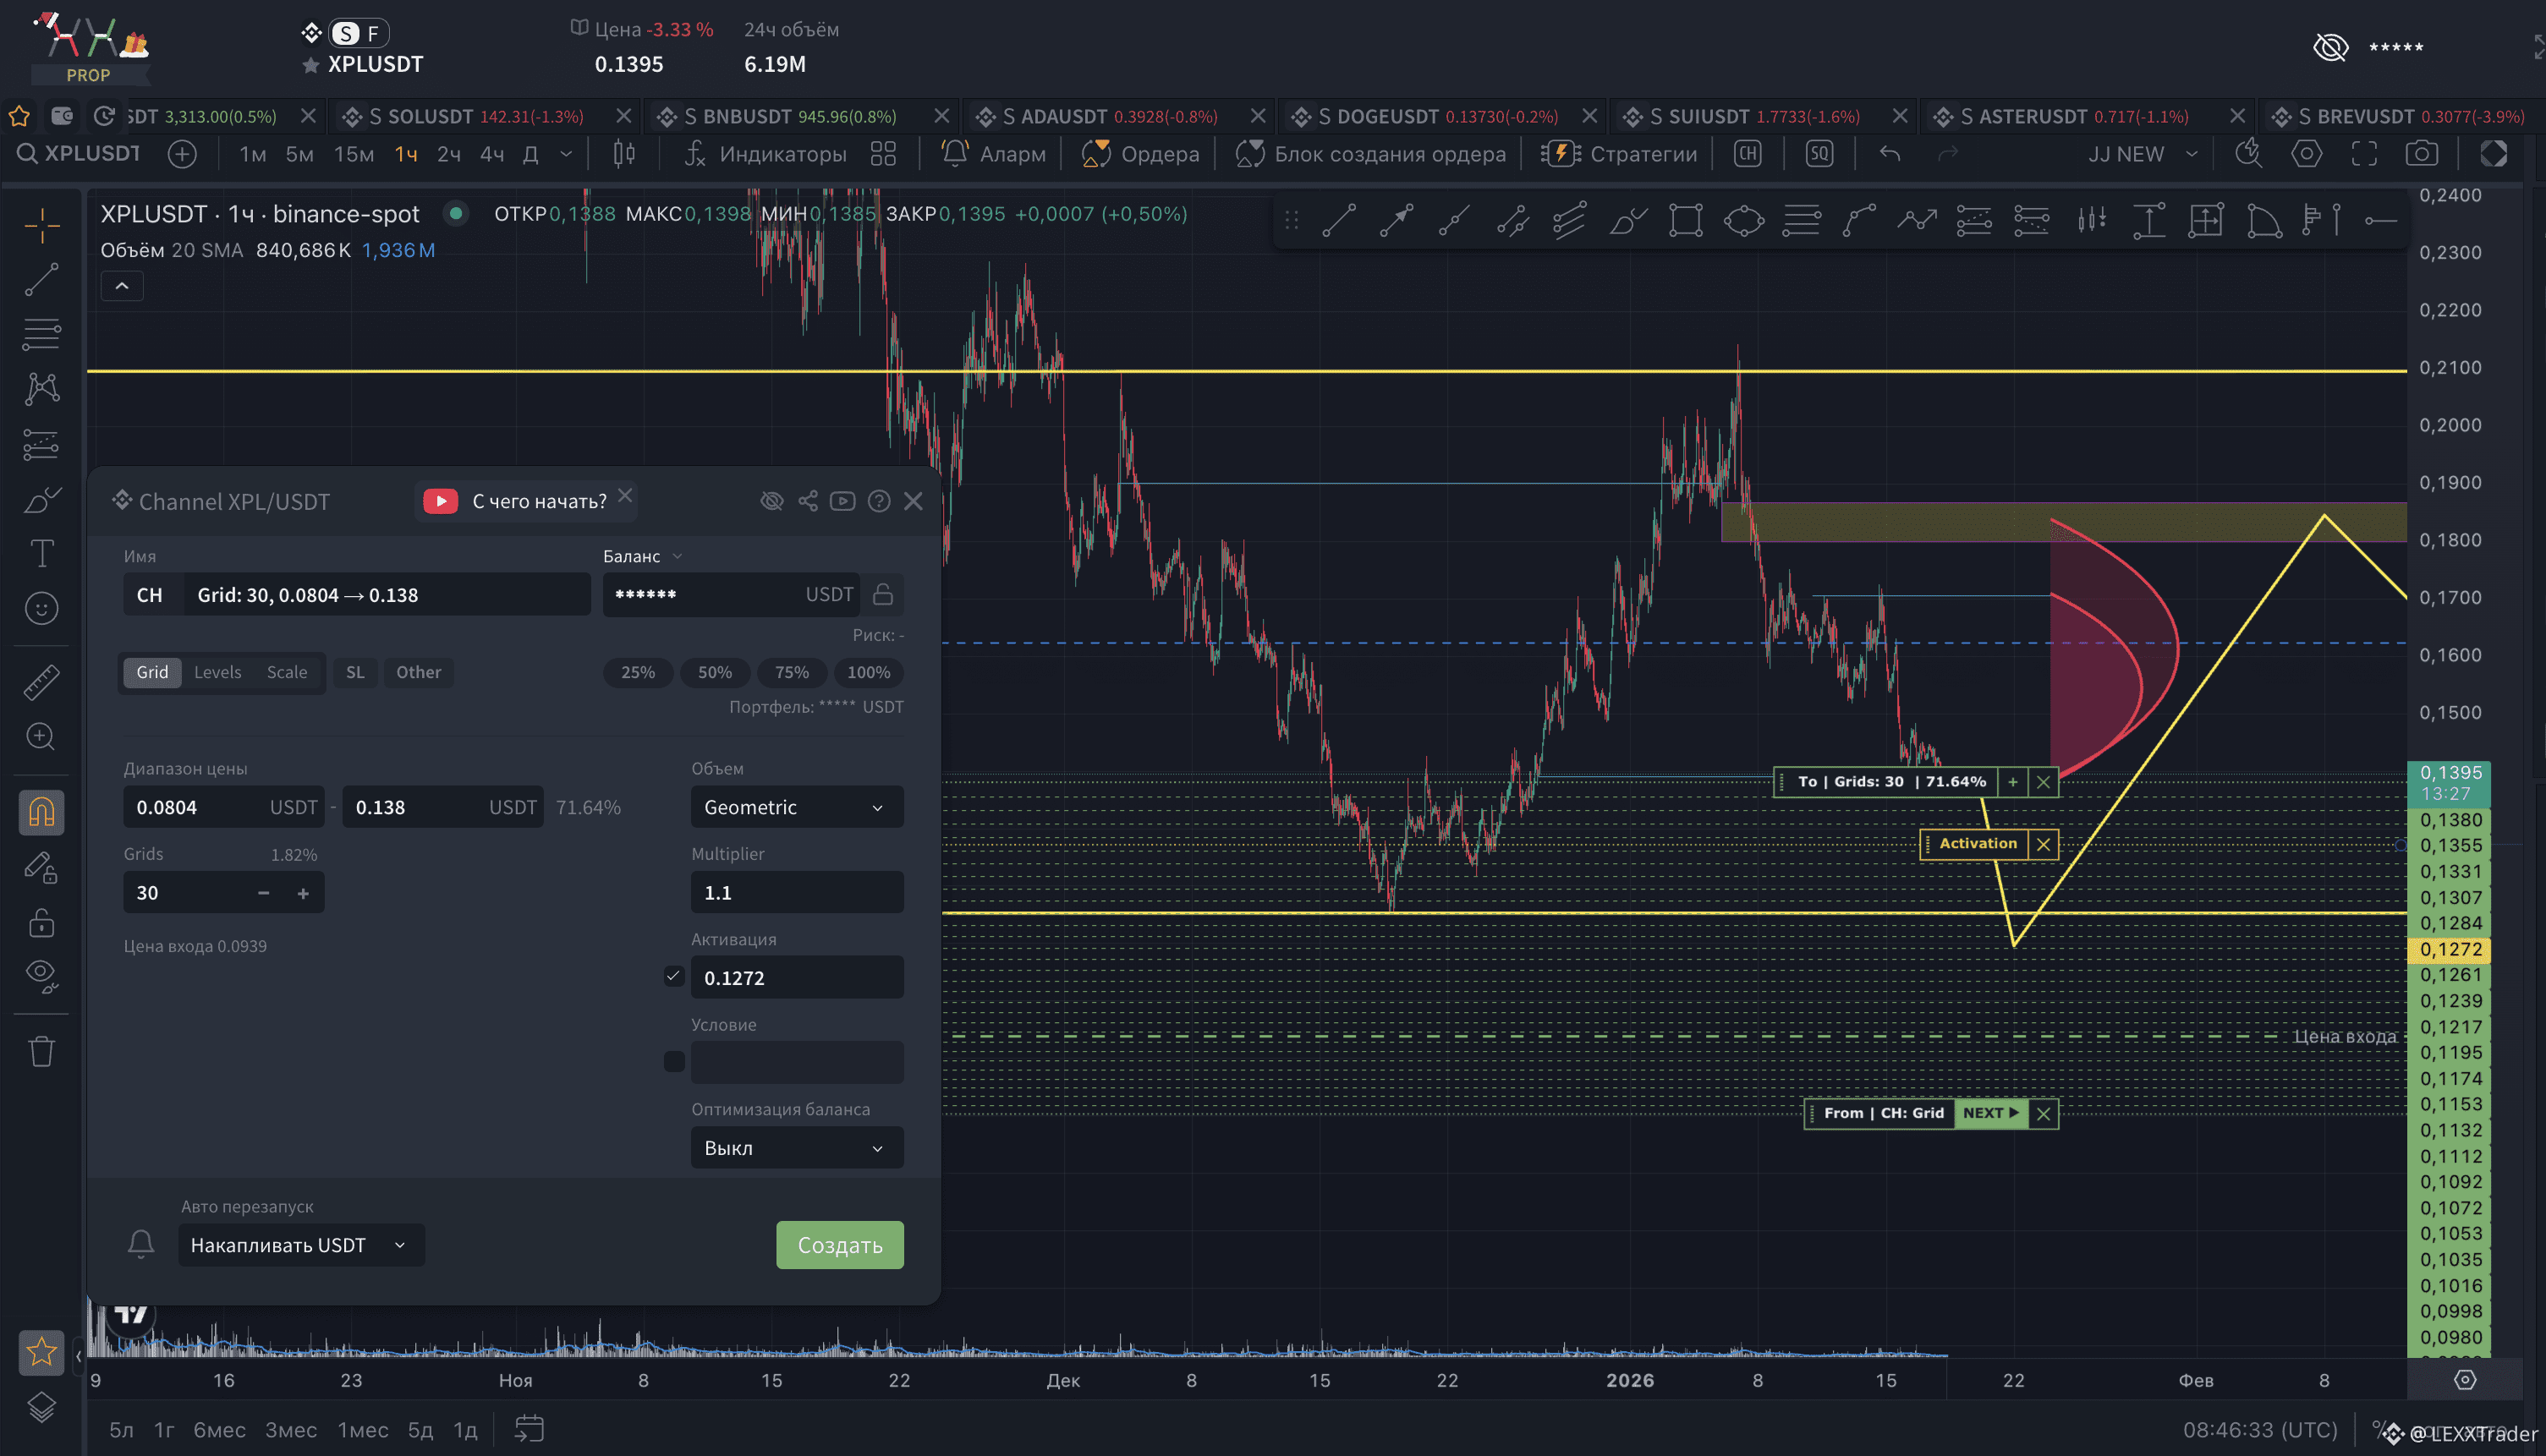Image resolution: width=2546 pixels, height=1456 pixels.
Task: Open the SOLUSDT chart tab
Action: [475, 117]
